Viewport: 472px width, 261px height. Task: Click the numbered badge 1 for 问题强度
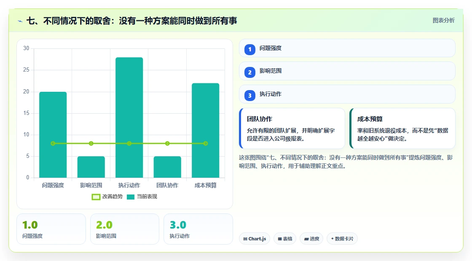tap(250, 49)
